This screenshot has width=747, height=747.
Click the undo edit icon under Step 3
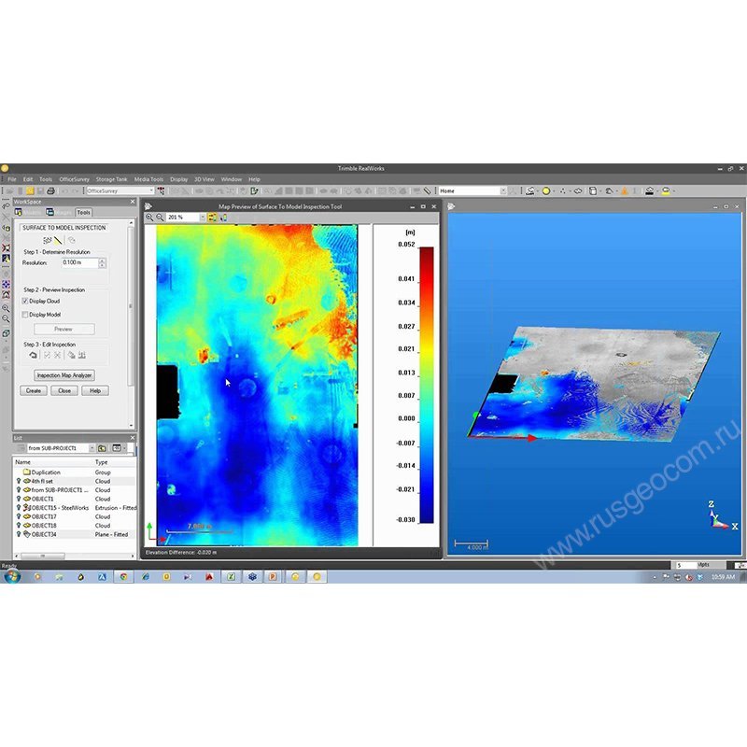[33, 354]
